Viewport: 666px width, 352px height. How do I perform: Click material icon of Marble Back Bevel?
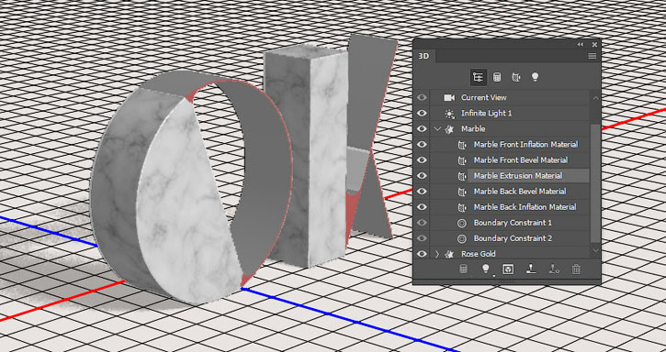pos(462,192)
